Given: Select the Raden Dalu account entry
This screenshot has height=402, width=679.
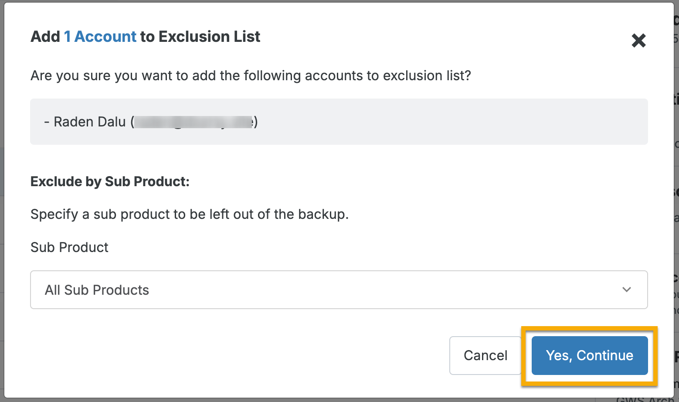Looking at the screenshot, I should 151,122.
